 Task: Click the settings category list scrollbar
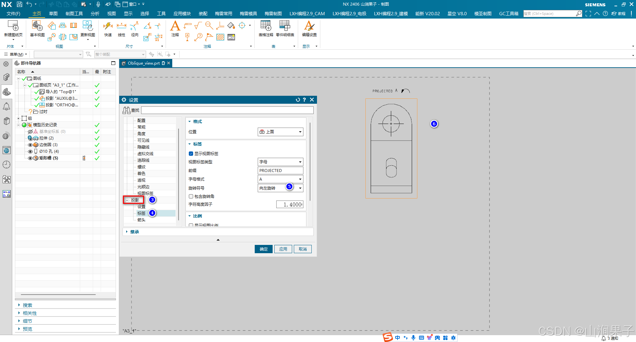pyautogui.click(x=179, y=174)
